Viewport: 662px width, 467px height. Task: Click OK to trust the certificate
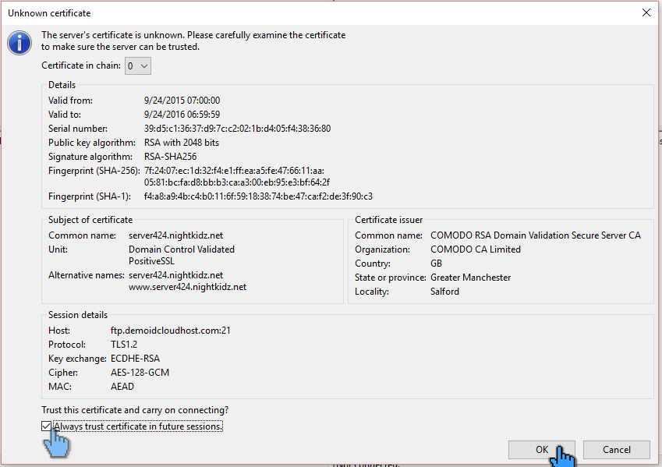[x=541, y=449]
